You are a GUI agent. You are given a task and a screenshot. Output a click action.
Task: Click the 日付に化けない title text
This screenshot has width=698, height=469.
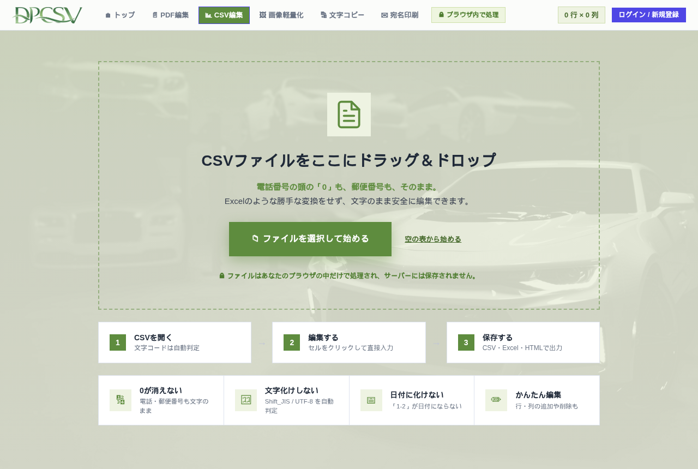417,395
